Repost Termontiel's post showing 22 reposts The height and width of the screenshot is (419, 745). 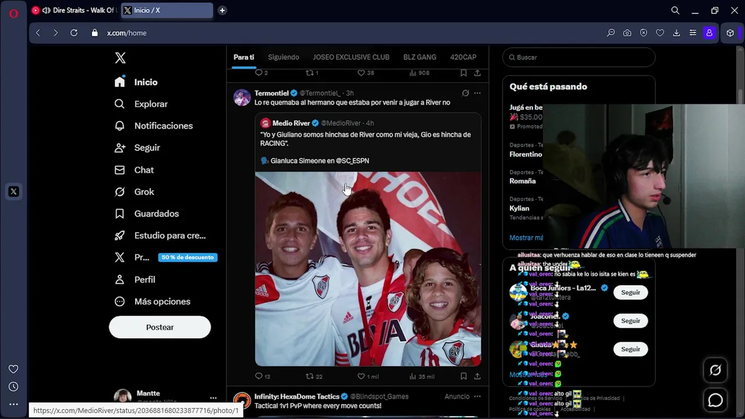pyautogui.click(x=314, y=377)
